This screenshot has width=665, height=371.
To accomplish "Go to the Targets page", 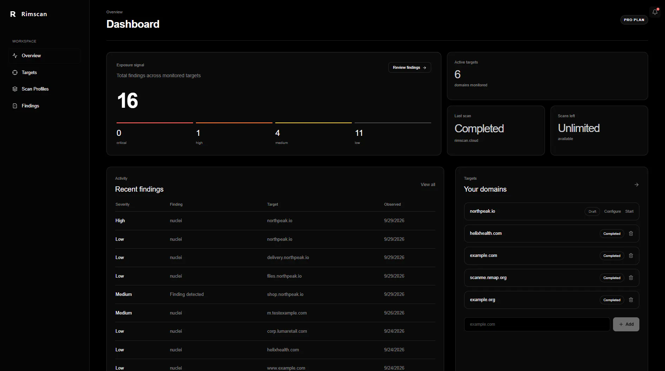I will pyautogui.click(x=45, y=72).
